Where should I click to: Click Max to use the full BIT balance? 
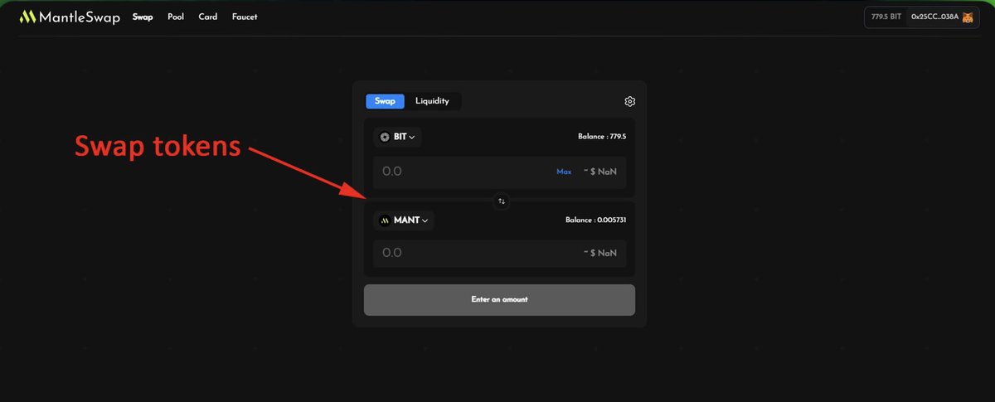click(564, 172)
